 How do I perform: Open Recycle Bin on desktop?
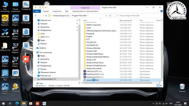(182, 88)
